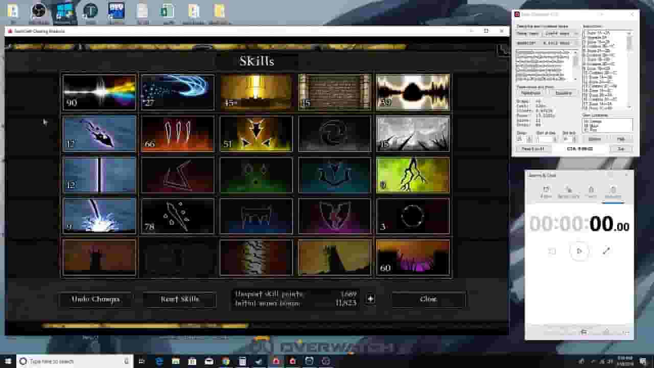Open the Alarm tab in Alarms & Clock
The width and height of the screenshot is (654, 368).
546,192
